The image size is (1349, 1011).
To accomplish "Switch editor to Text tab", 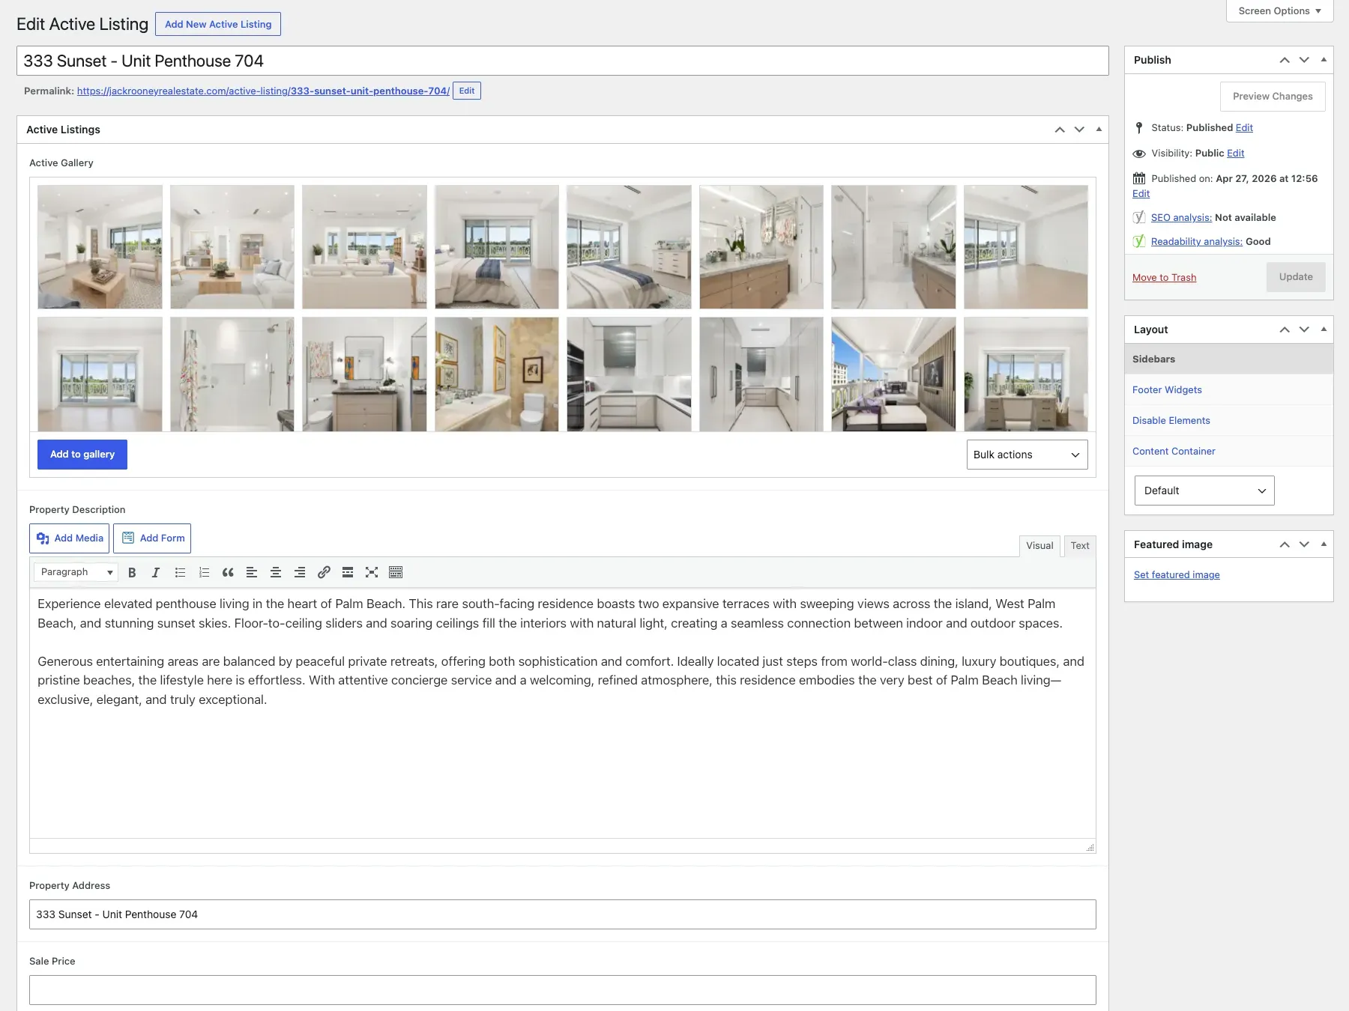I will (x=1080, y=546).
